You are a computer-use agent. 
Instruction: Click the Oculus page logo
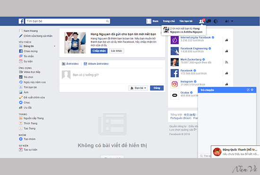(174, 95)
